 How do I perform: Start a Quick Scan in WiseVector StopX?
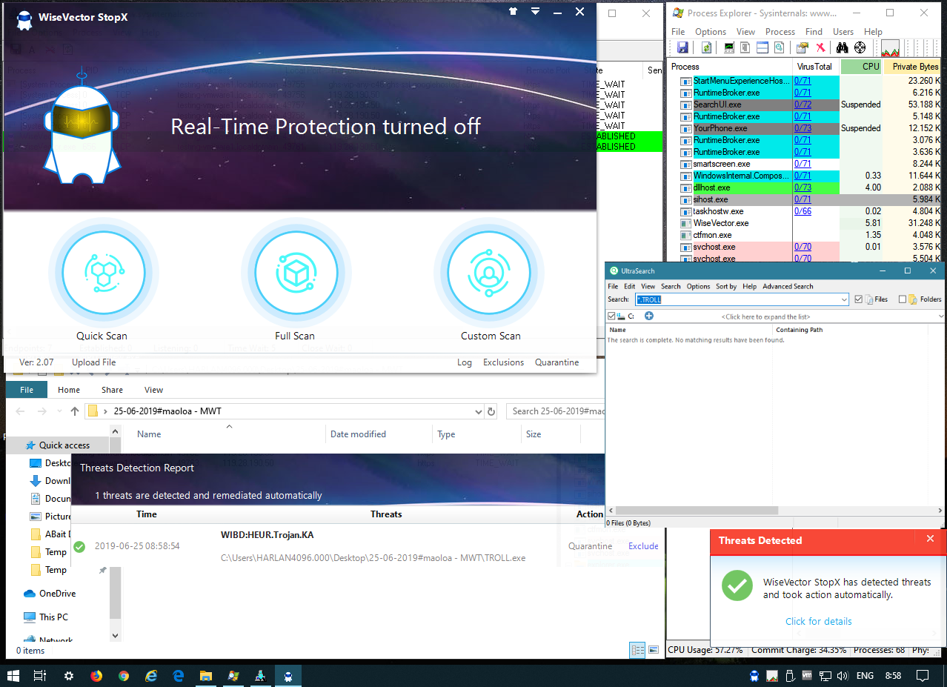point(103,273)
